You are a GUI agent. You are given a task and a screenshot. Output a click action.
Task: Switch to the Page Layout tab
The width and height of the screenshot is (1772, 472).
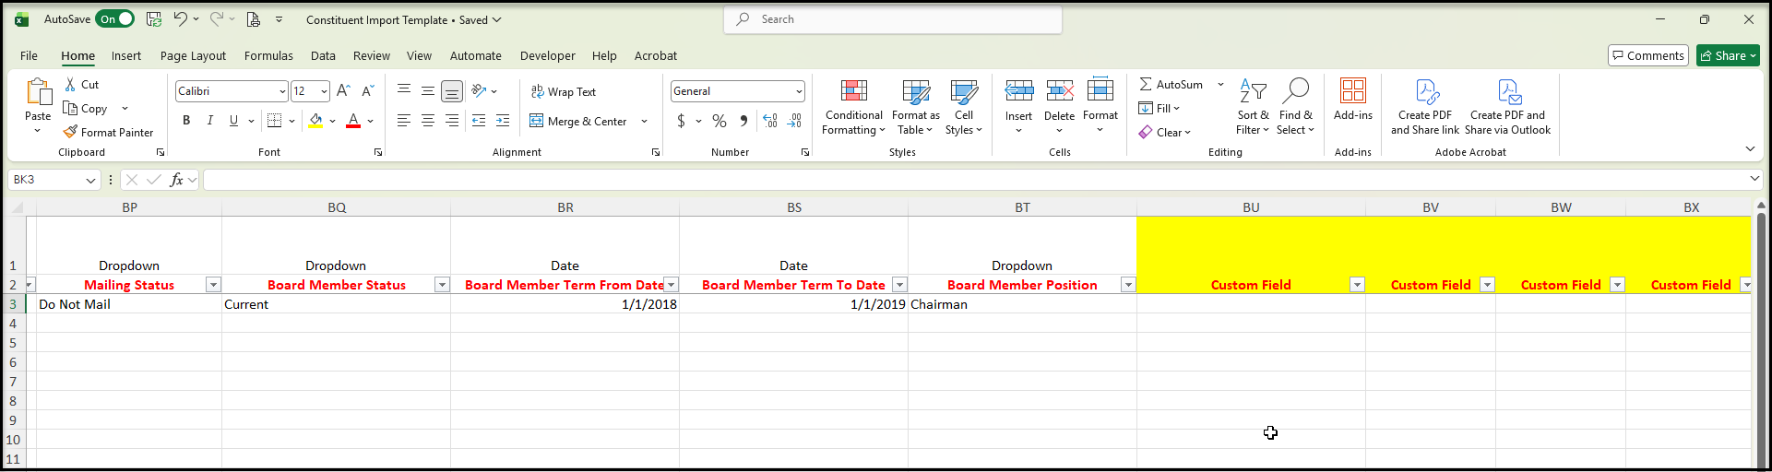(x=193, y=55)
